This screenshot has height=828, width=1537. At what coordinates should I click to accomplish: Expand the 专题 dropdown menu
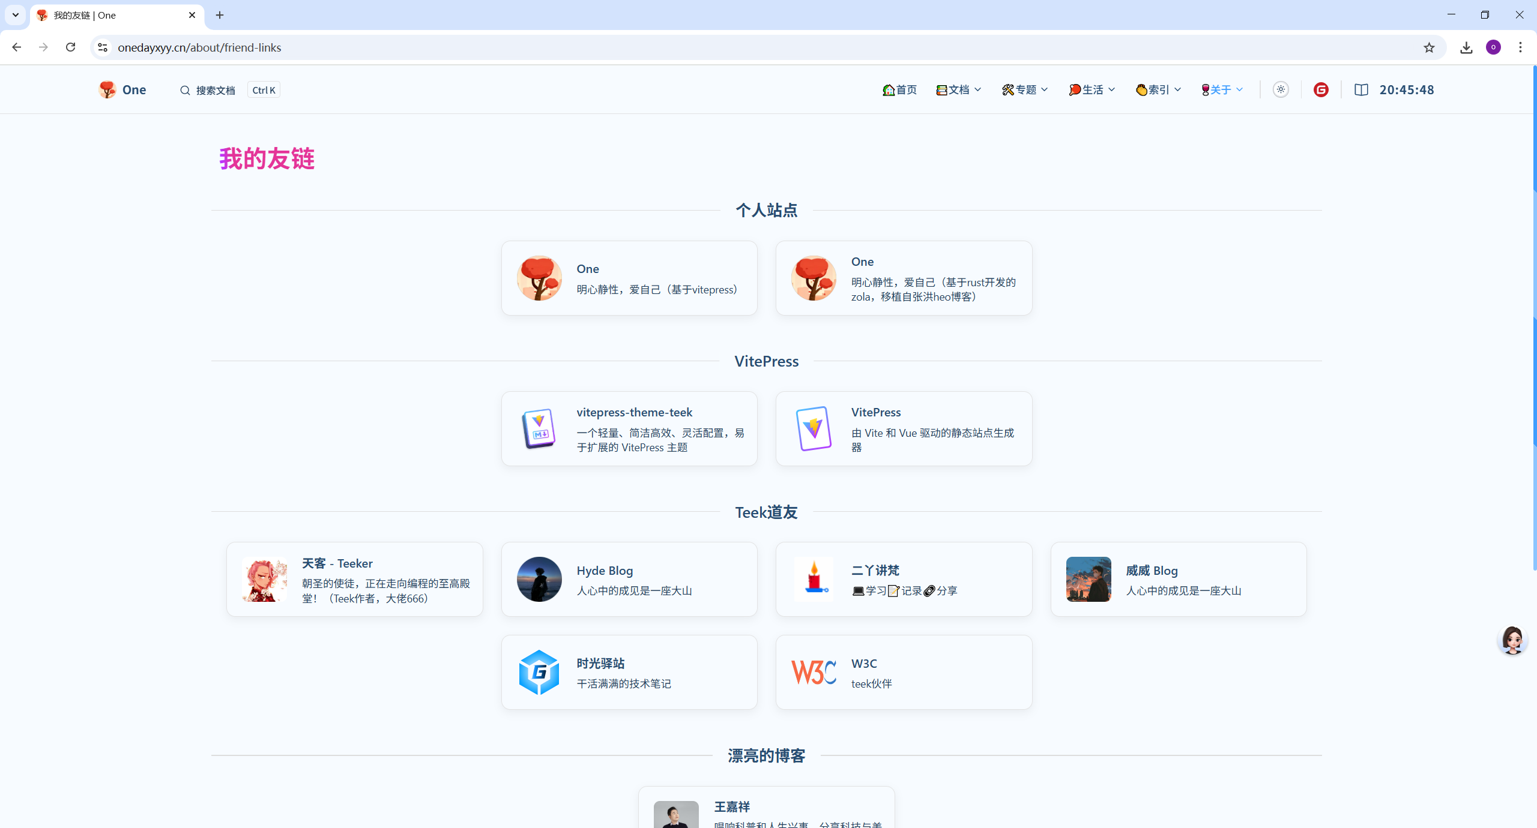tap(1025, 90)
